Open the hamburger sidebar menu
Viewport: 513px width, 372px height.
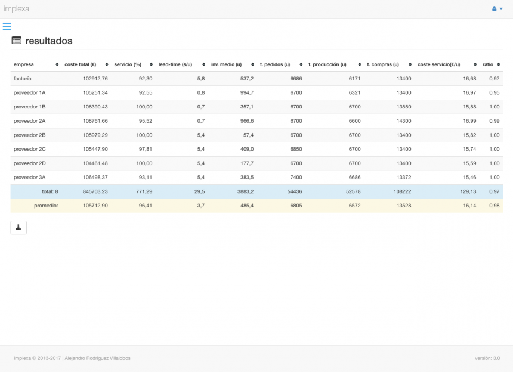(x=7, y=26)
